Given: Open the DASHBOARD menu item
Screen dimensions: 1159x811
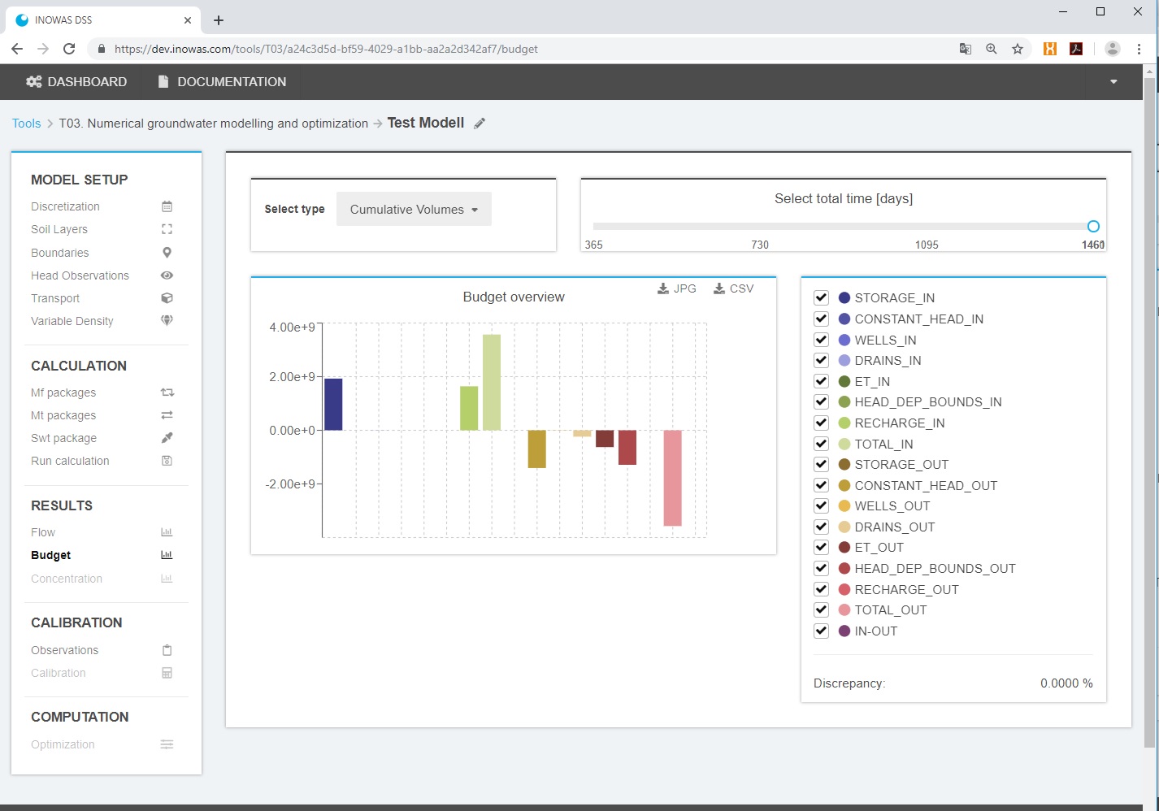Looking at the screenshot, I should point(76,82).
